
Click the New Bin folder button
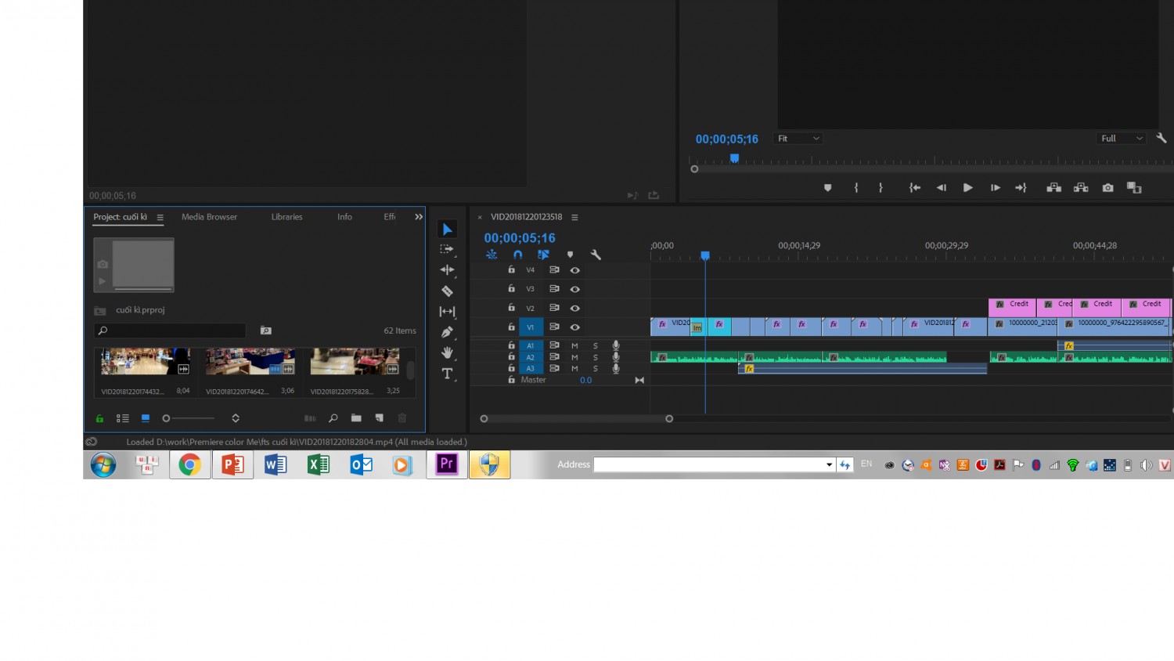point(356,418)
